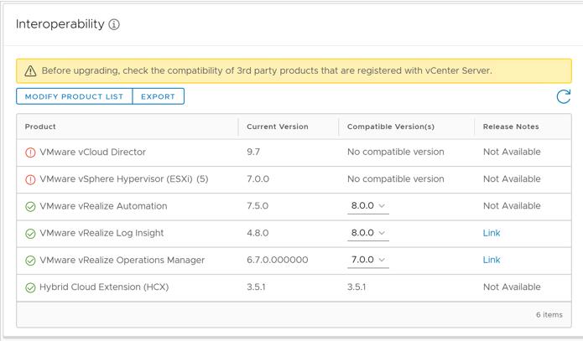The width and height of the screenshot is (583, 341).
Task: Select the Hybrid Cloud Extension (HCX) product name
Action: point(104,287)
